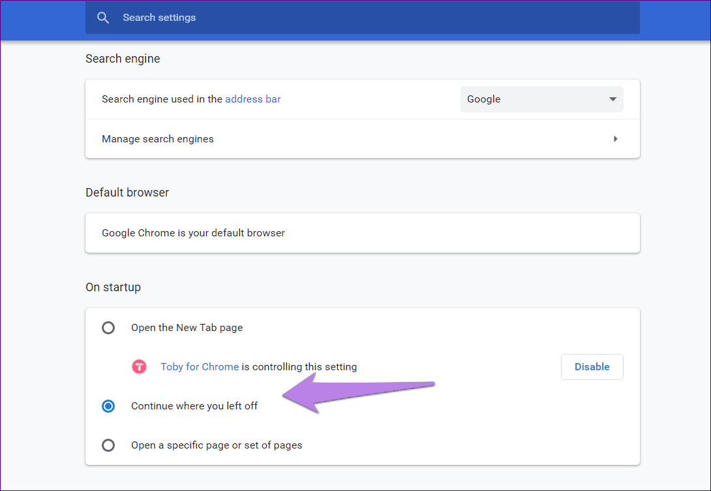Click the arrow beside Manage search engines
The height and width of the screenshot is (491, 711).
[x=615, y=139]
